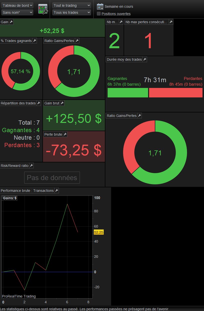The height and width of the screenshot is (311, 204).
Task: Open wrench settings for Risk/Reward ratio
Action: [31, 166]
